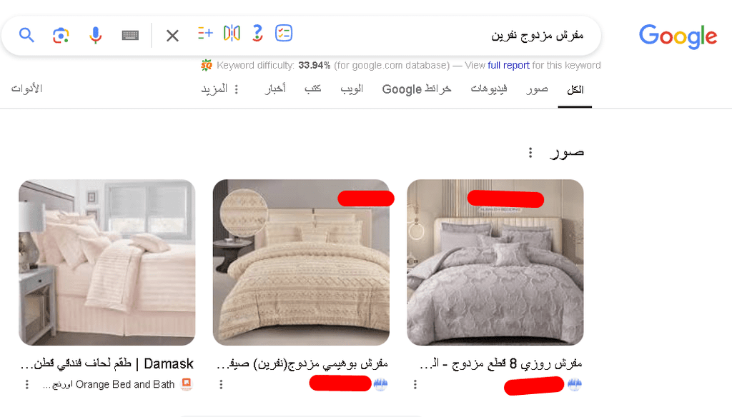Open options menu under the beige bohemian bedspread
Screen dimensions: 732x417
(222, 384)
